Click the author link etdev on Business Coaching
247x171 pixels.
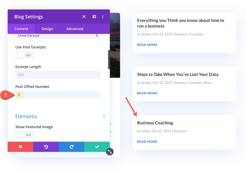[x=146, y=131]
